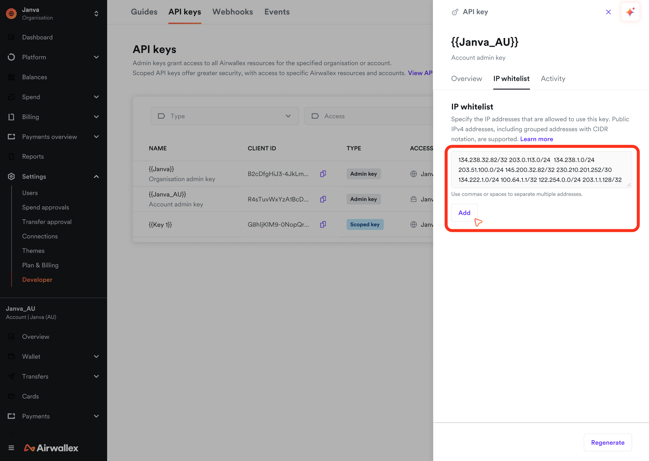
Task: Click the Airwallex logo
Action: click(50, 448)
